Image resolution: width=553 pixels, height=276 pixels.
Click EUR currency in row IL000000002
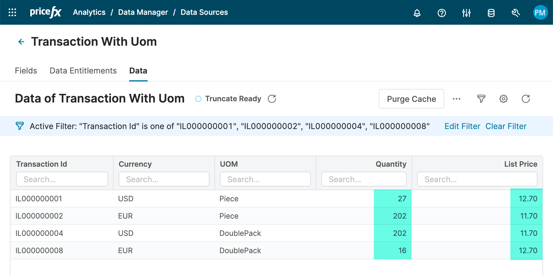(125, 216)
